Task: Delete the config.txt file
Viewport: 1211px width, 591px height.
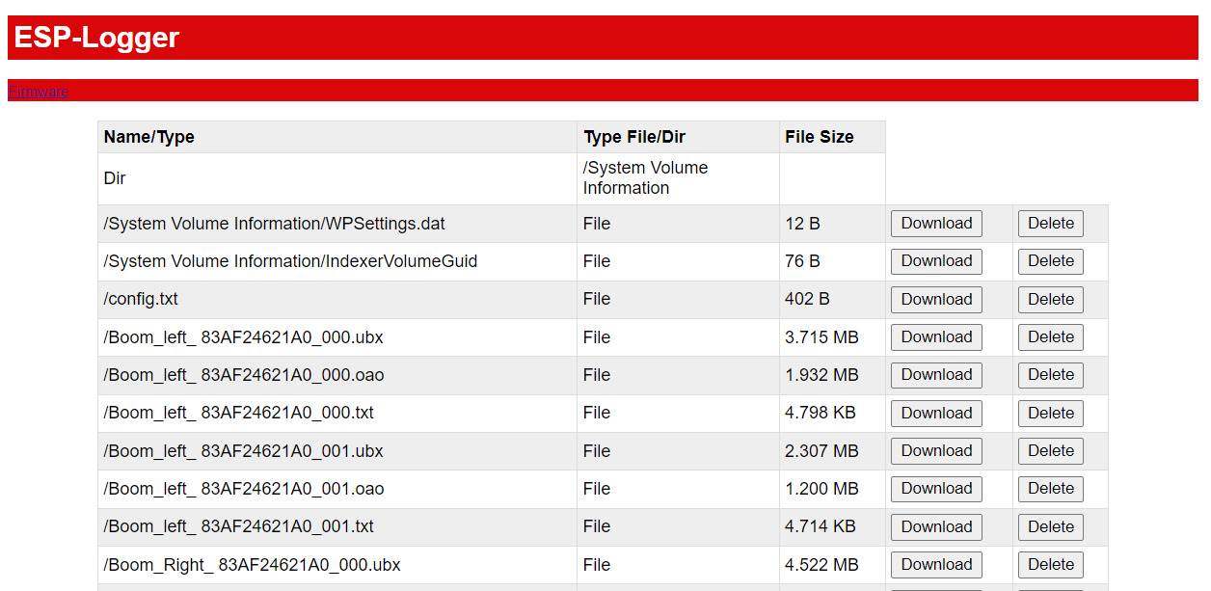Action: [1049, 299]
